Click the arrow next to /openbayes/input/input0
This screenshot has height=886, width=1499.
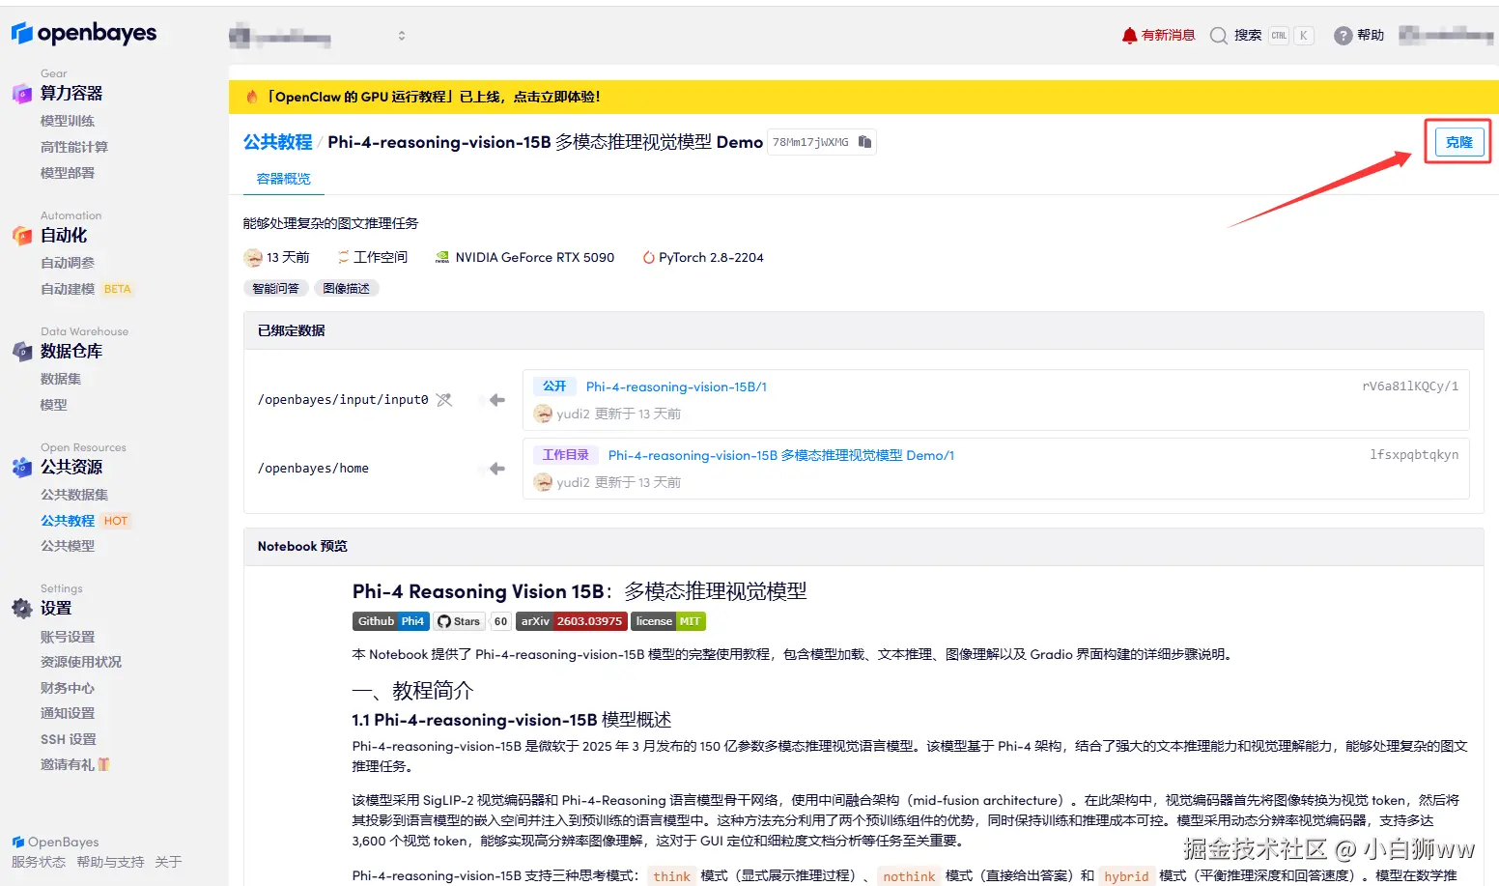pyautogui.click(x=497, y=400)
